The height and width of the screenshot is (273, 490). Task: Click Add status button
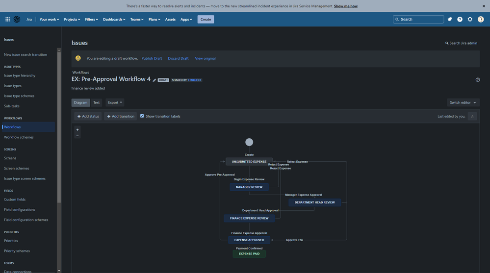[88, 116]
